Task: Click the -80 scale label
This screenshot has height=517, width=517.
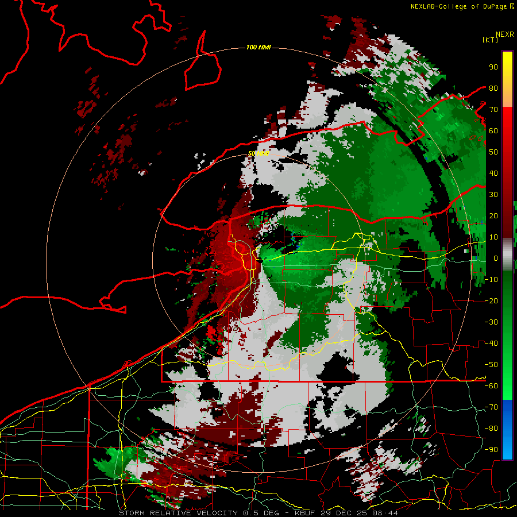Action: [491, 429]
